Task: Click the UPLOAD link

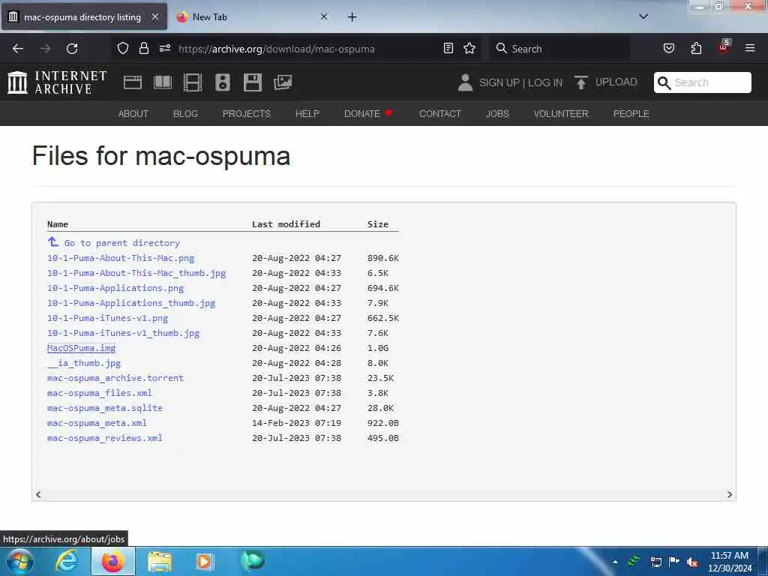Action: (616, 82)
